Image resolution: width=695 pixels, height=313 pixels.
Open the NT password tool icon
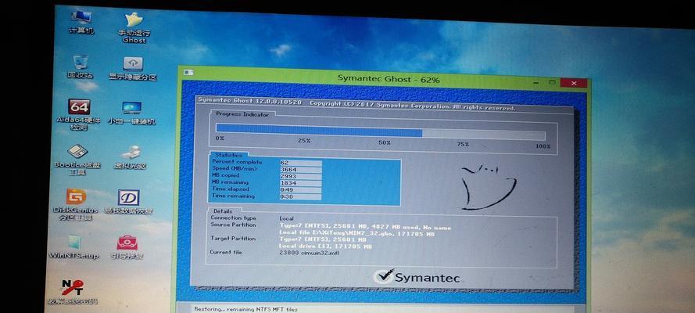[x=73, y=289]
